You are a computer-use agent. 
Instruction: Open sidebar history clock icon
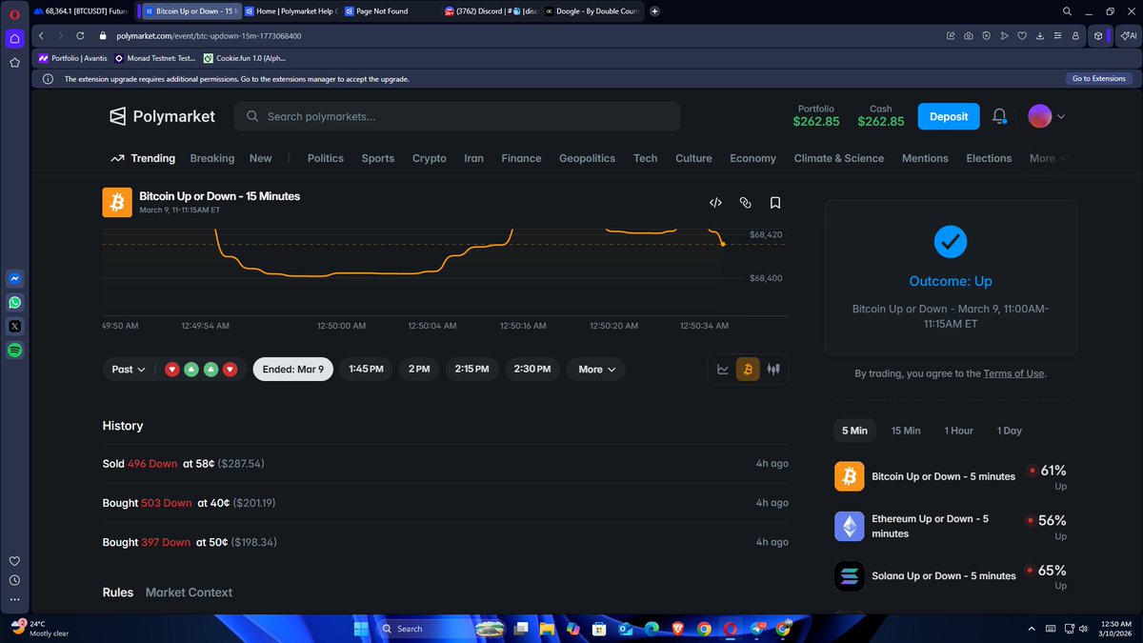tap(14, 580)
